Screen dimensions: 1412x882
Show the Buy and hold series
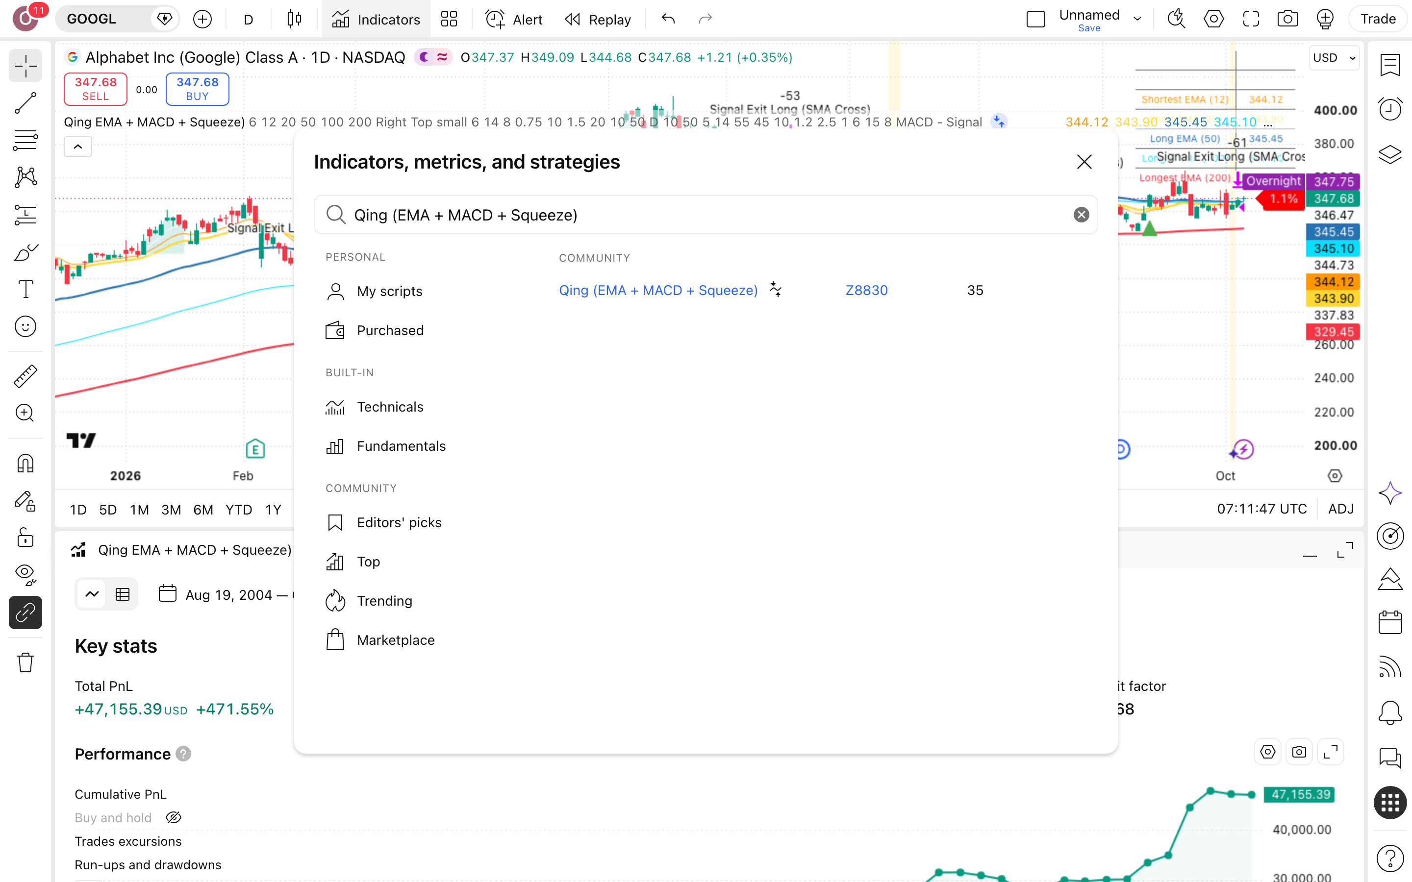pos(173,818)
